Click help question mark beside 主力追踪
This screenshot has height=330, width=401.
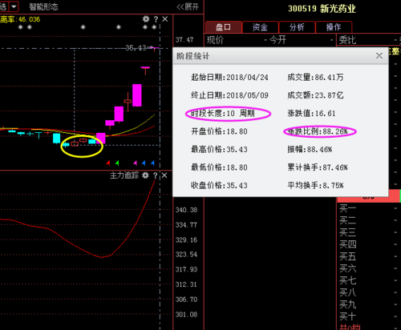[x=156, y=175]
